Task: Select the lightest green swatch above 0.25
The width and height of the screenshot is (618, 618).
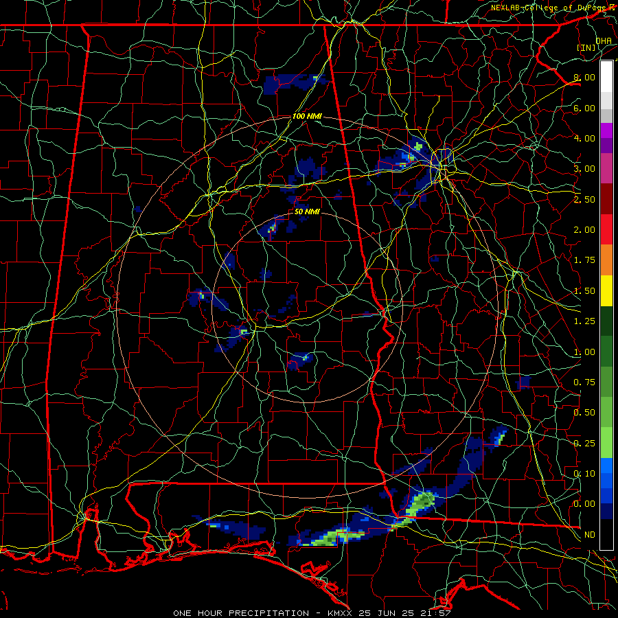Action: [x=606, y=443]
